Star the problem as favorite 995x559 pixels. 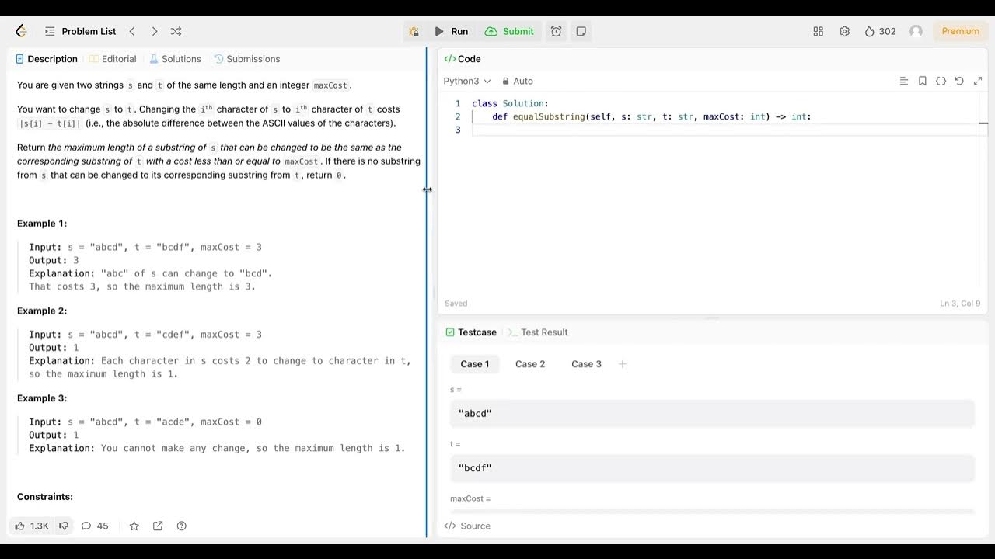click(134, 526)
